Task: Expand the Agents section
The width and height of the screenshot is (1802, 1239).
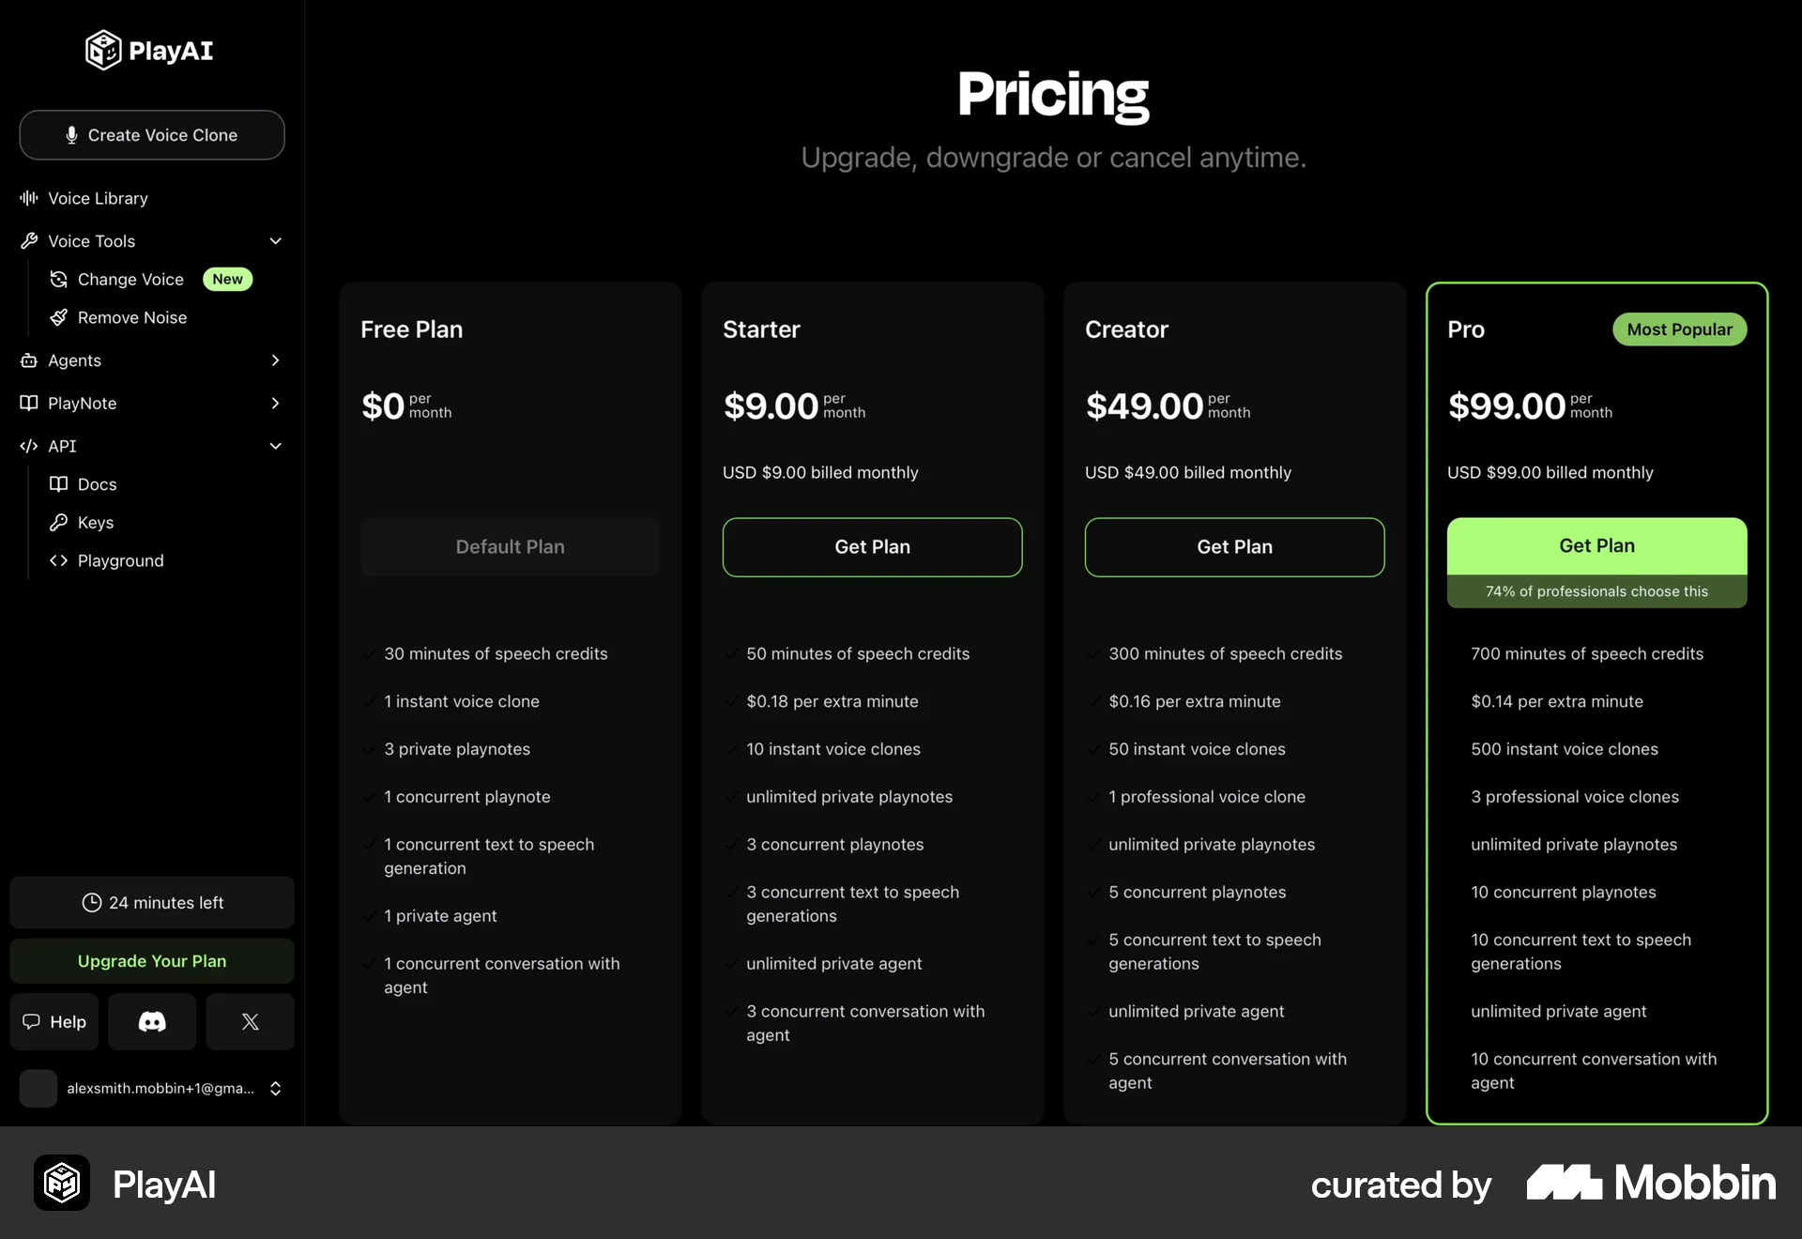Action: 275,360
